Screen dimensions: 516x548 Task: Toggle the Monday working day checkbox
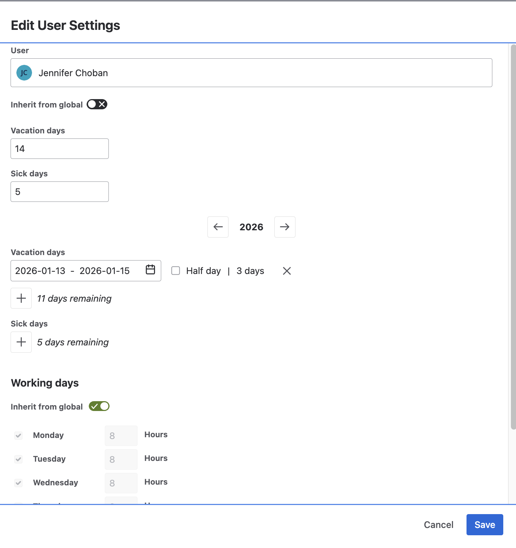(x=19, y=435)
